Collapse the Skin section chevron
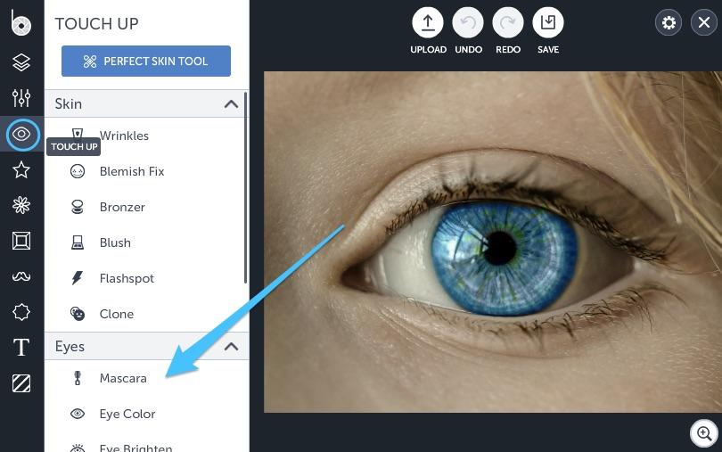This screenshot has width=722, height=452. [231, 104]
